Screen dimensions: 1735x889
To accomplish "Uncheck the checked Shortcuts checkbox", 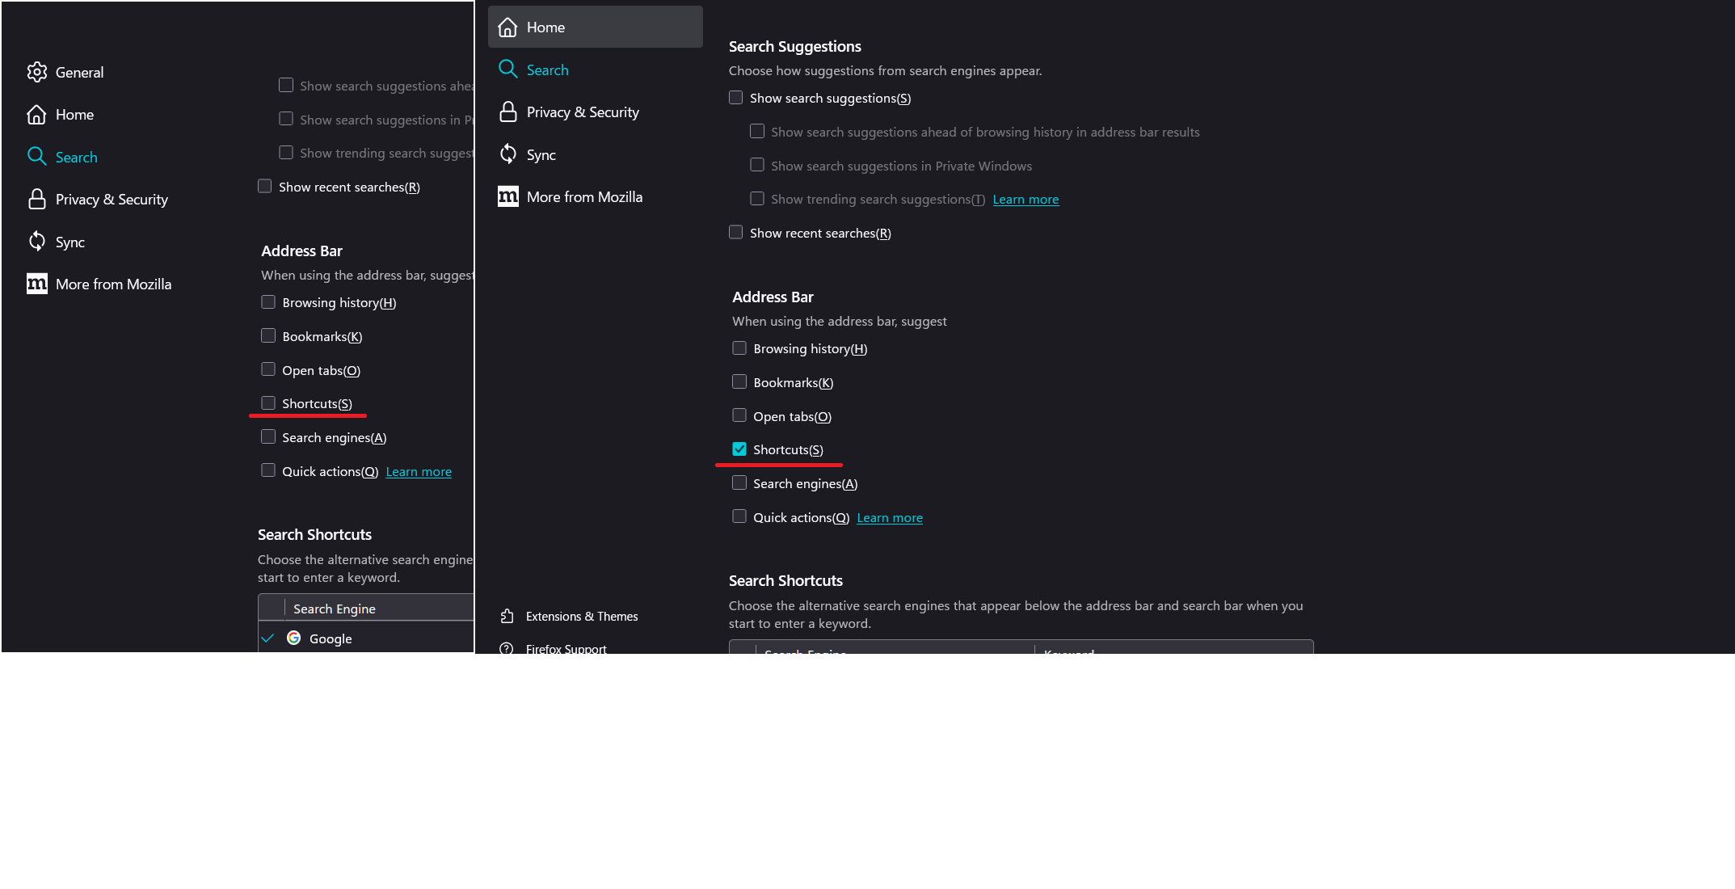I will 739,449.
